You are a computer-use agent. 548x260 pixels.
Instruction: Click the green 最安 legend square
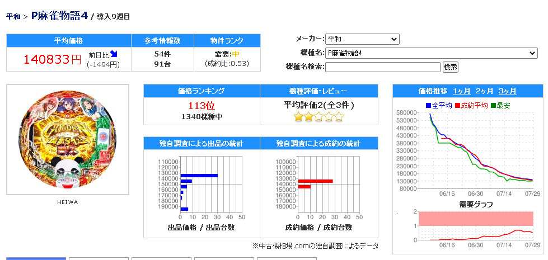tap(493, 105)
